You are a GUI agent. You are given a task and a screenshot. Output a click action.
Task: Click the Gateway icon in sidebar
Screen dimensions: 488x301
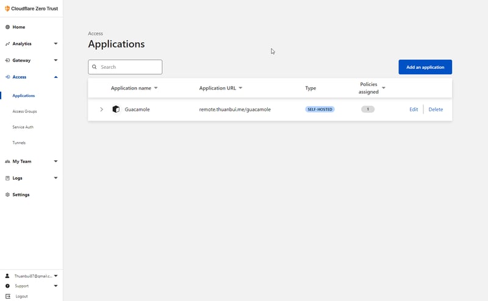coord(7,60)
